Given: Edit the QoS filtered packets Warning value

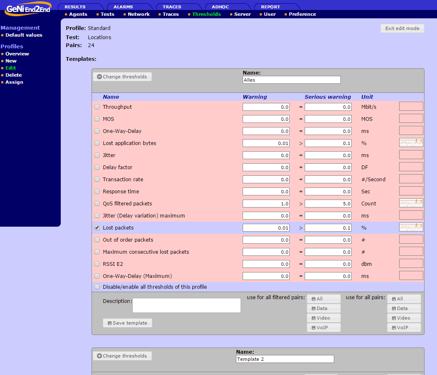Looking at the screenshot, I should (266, 203).
